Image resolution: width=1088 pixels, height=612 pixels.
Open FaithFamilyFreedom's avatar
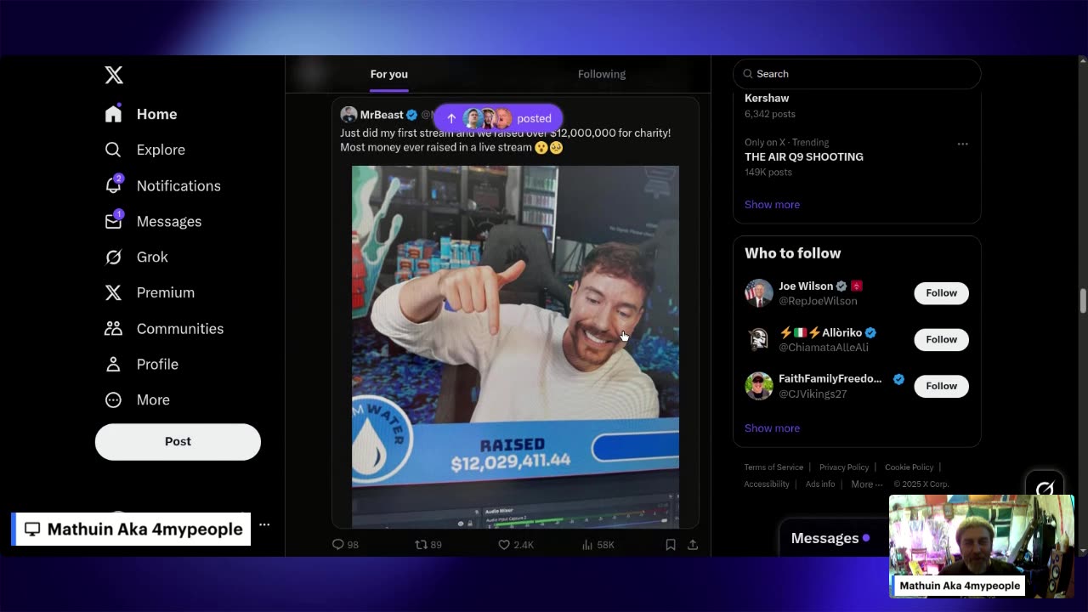(x=759, y=386)
